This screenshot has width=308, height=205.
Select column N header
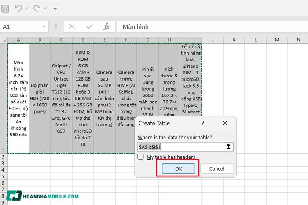click(298, 40)
